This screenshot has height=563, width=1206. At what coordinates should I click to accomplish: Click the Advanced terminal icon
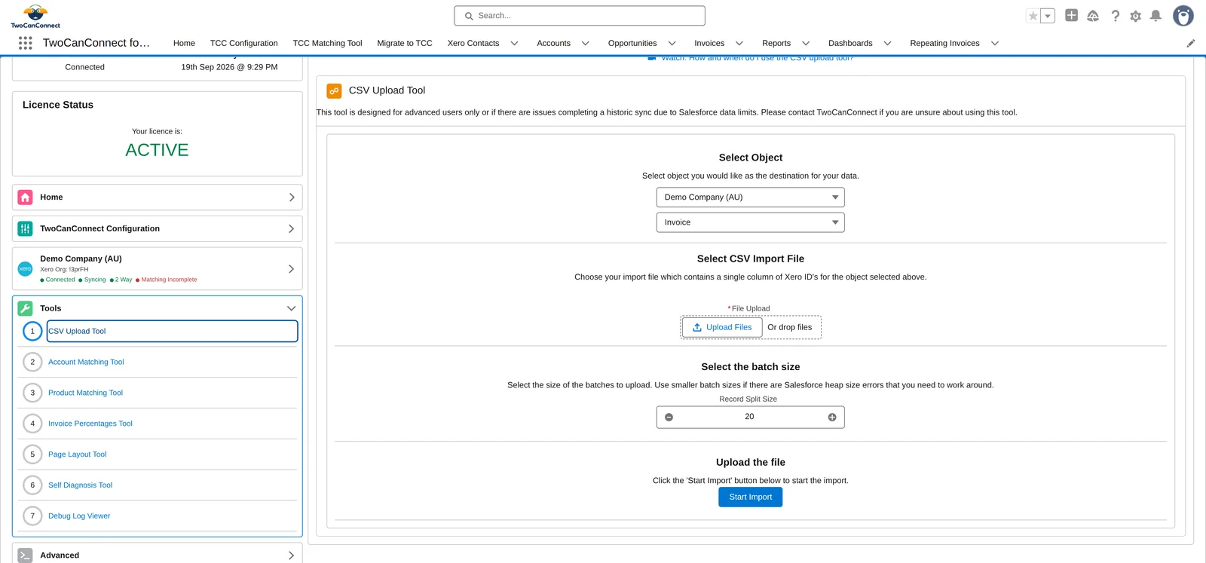[25, 555]
